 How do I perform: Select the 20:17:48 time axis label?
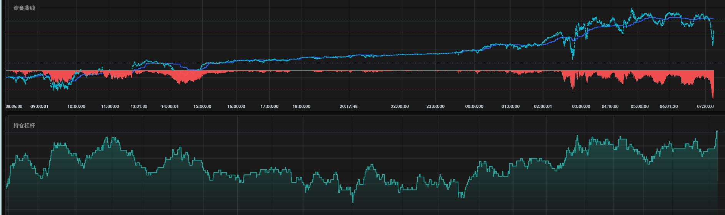click(348, 106)
